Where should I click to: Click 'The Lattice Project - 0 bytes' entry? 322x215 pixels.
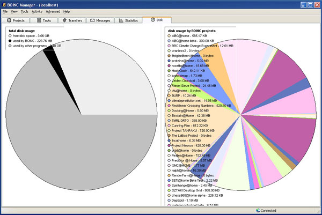pos(192,136)
